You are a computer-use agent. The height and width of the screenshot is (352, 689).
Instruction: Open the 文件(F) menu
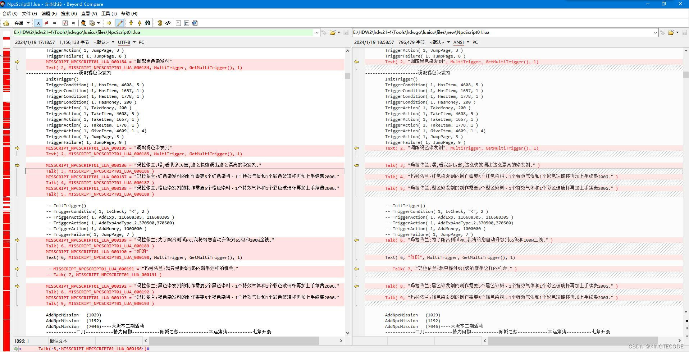[29, 13]
